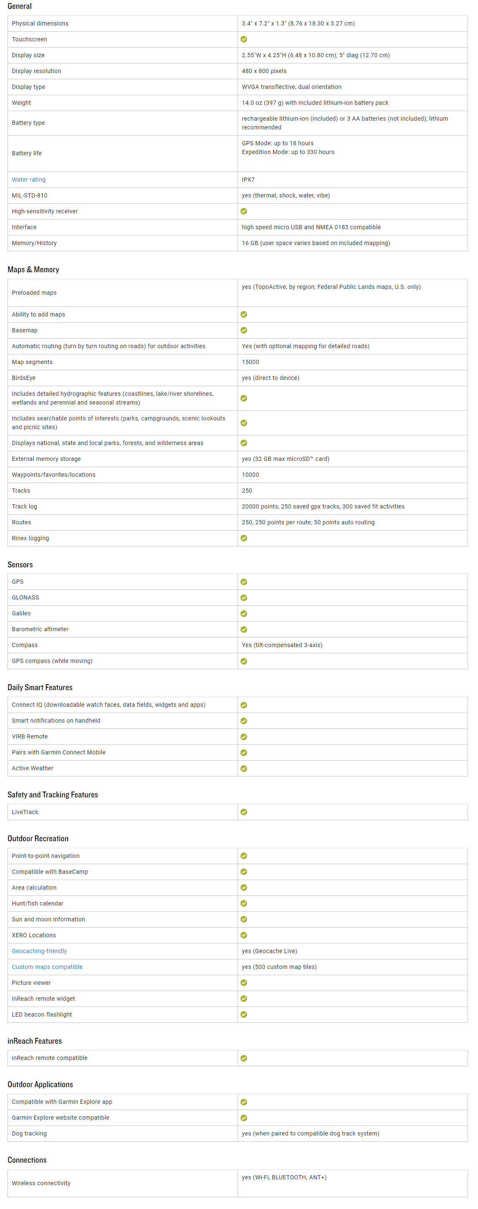Click the LED beacon flashlight checkmark
The width and height of the screenshot is (478, 1209).
pos(244,1015)
